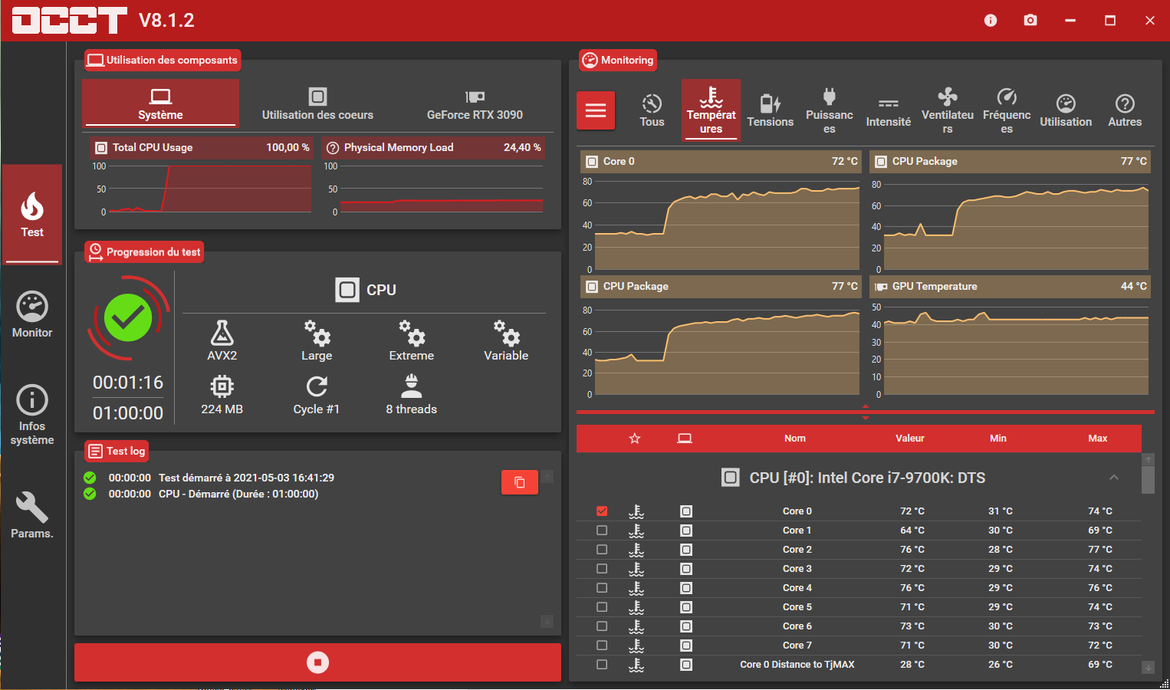Screen dimensions: 1170x690
Task: Switch to Utilisation des coeurs tab
Action: pos(317,104)
